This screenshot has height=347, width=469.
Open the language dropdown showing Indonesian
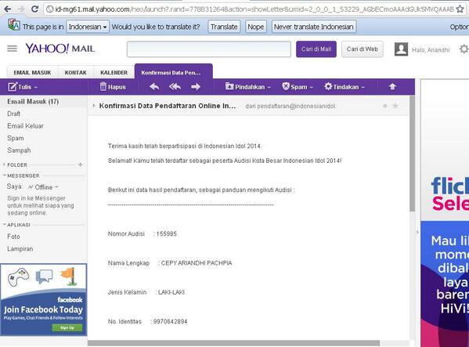[88, 27]
